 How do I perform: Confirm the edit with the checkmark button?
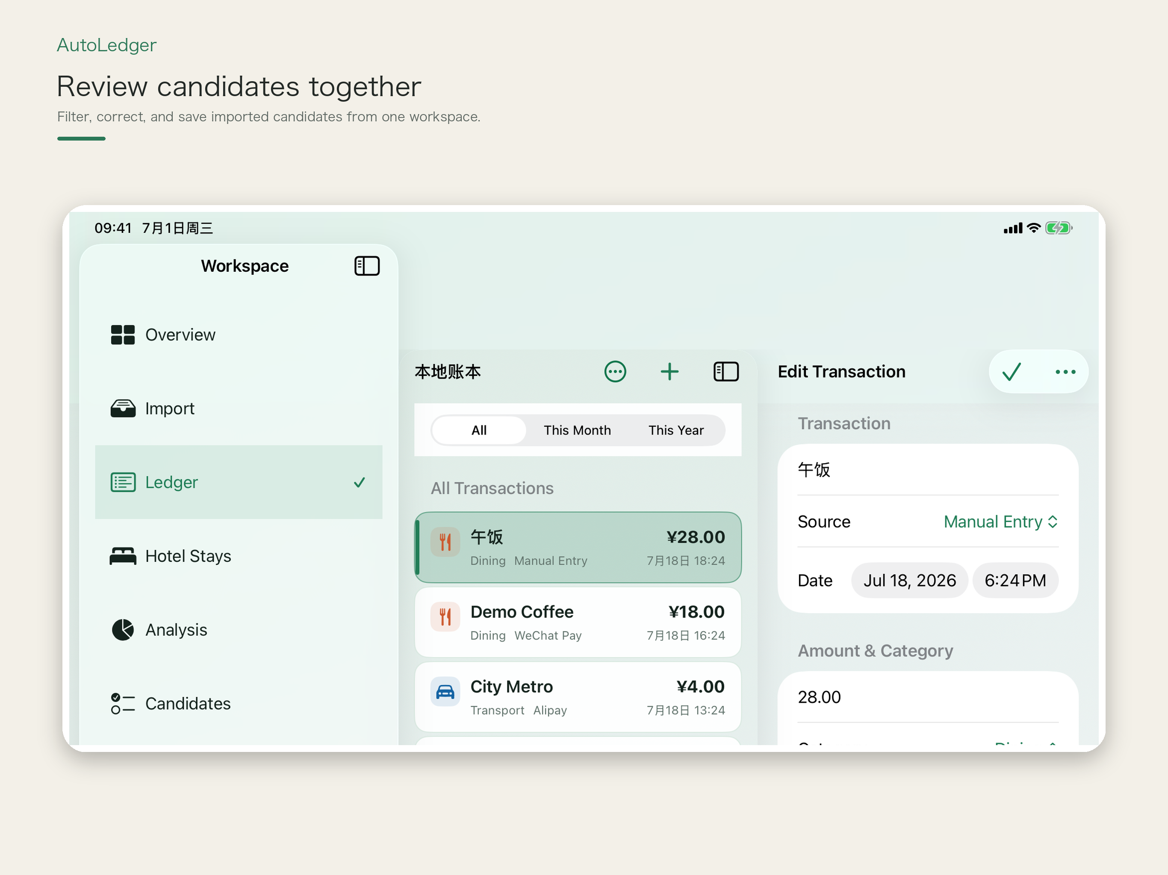(x=1012, y=372)
